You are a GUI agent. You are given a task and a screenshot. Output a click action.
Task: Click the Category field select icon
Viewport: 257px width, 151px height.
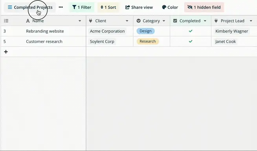138,21
